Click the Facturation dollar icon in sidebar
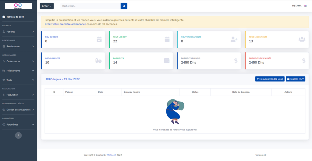 point(4,95)
